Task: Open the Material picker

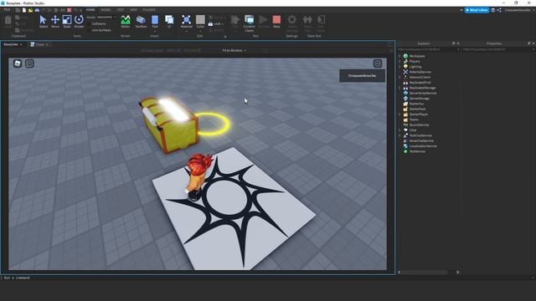Action: [186, 22]
